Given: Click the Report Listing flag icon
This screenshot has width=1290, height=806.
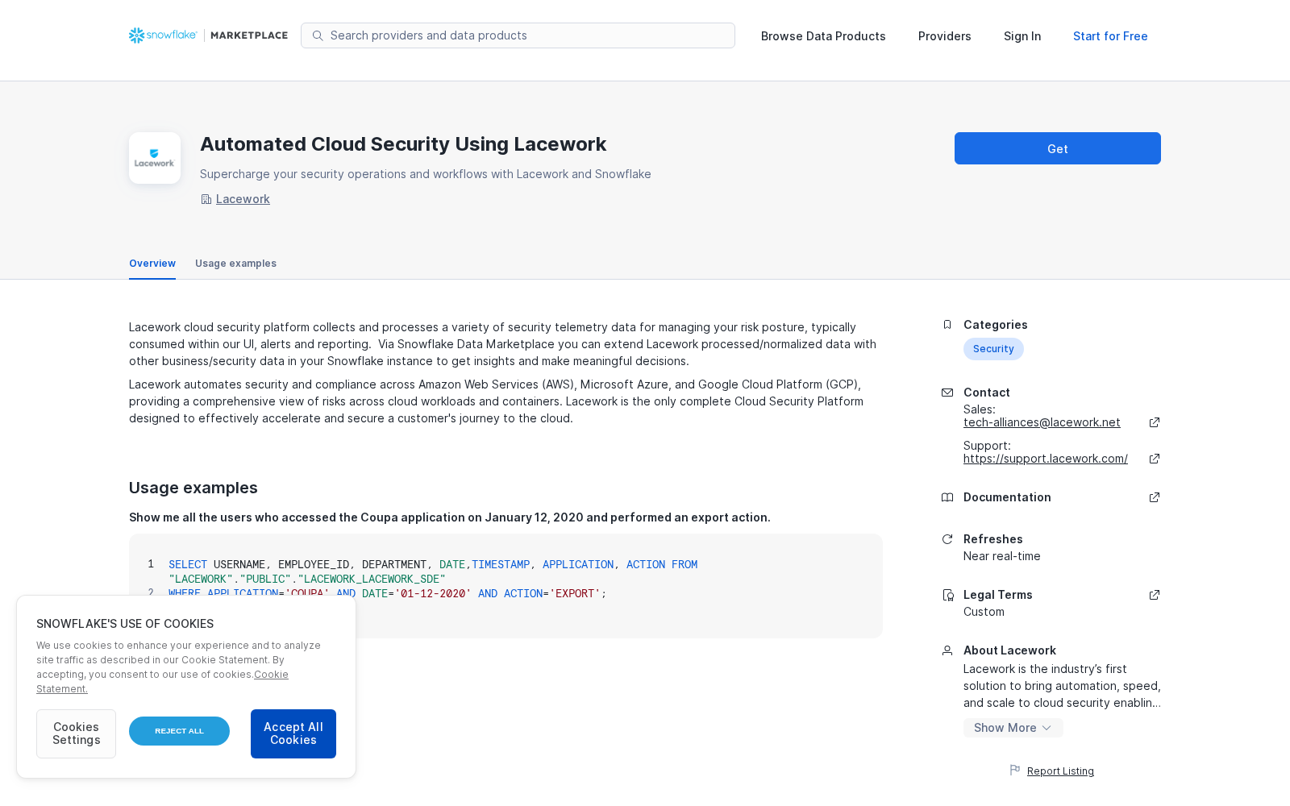Looking at the screenshot, I should click(1015, 771).
